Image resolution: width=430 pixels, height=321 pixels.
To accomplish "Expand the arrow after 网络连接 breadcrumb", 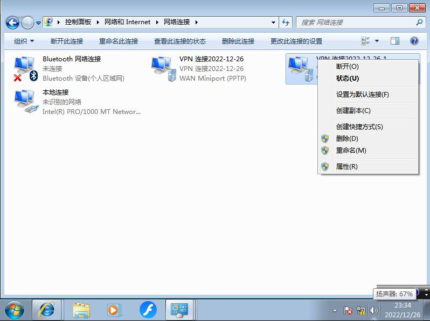I will 196,22.
